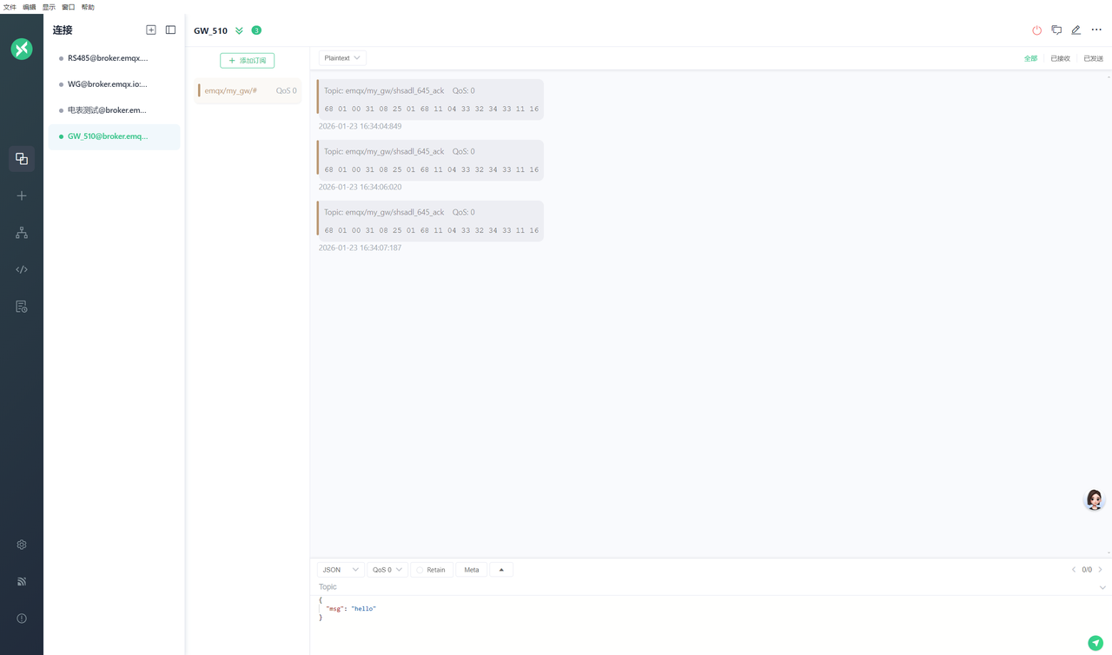Open Settings gear in sidebar
Screen dimensions: 1112x655
point(22,545)
